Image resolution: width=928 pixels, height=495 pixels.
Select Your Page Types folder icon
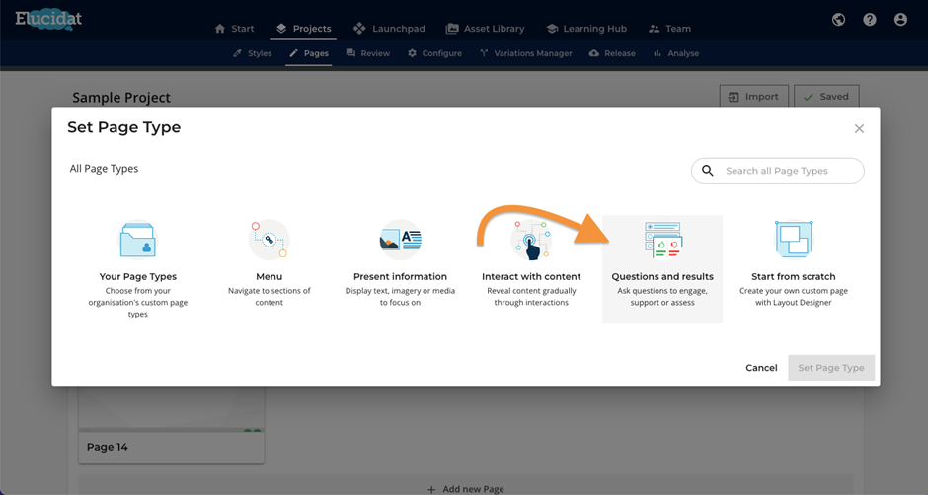click(x=138, y=240)
